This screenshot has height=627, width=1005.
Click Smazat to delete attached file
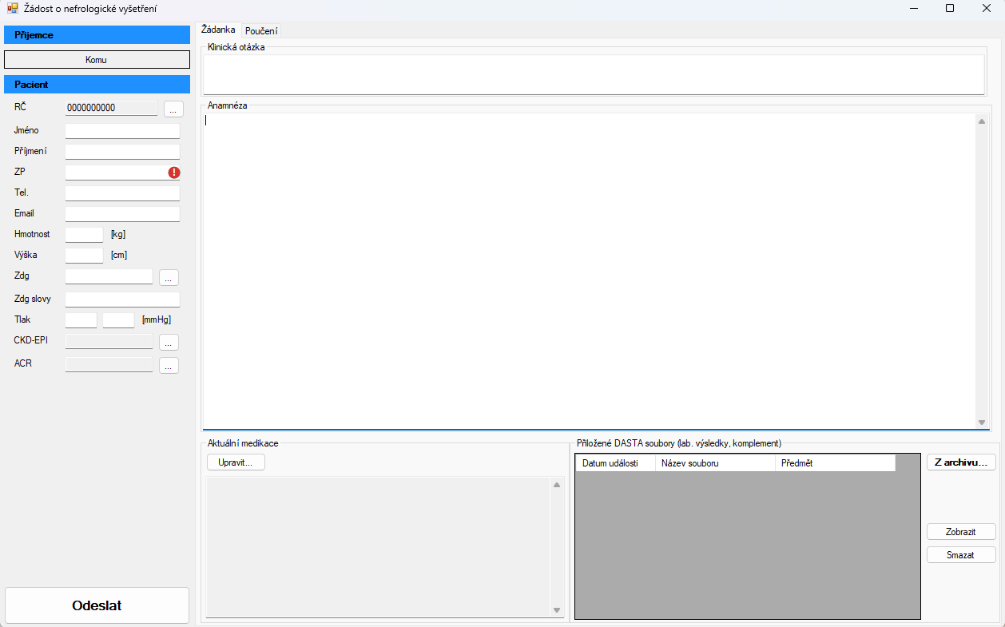pyautogui.click(x=961, y=555)
